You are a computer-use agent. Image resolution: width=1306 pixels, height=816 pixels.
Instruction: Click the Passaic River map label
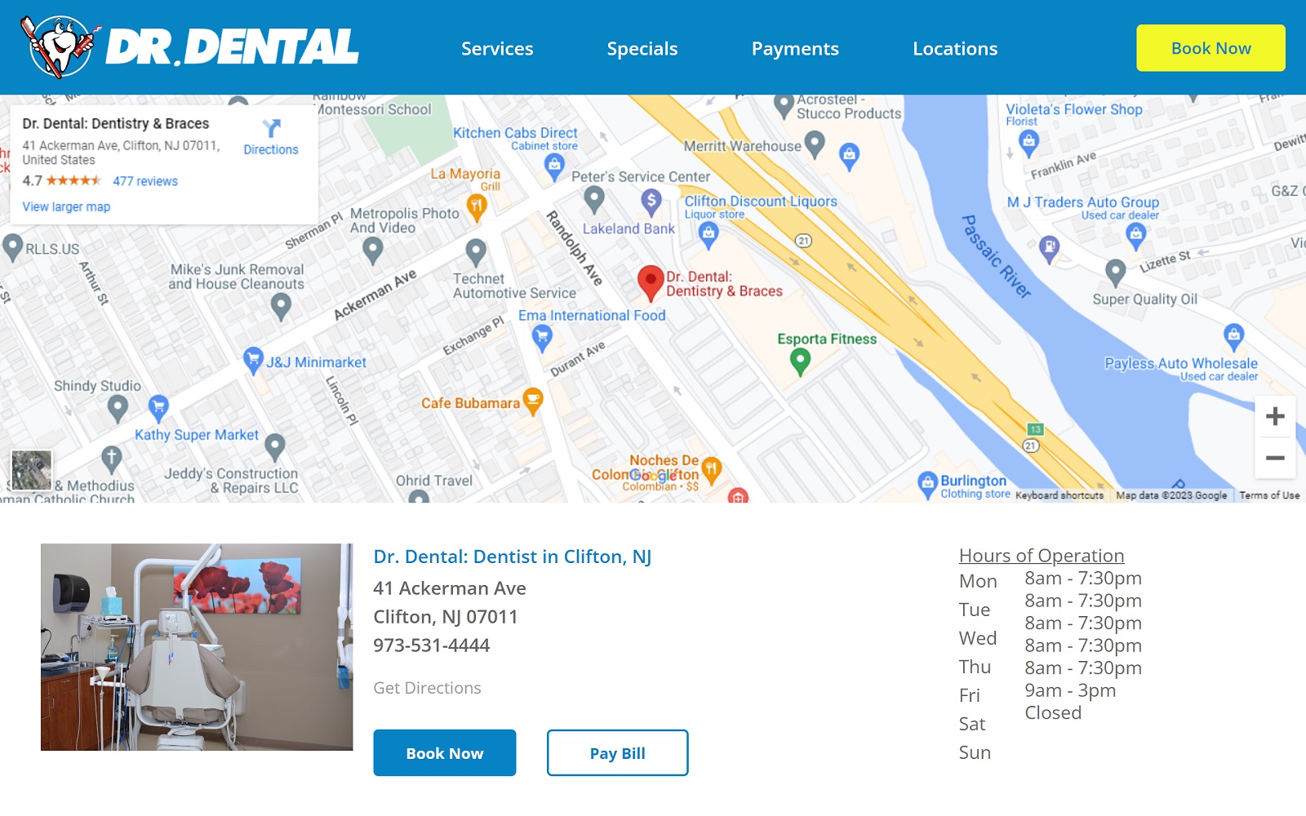tap(996, 257)
